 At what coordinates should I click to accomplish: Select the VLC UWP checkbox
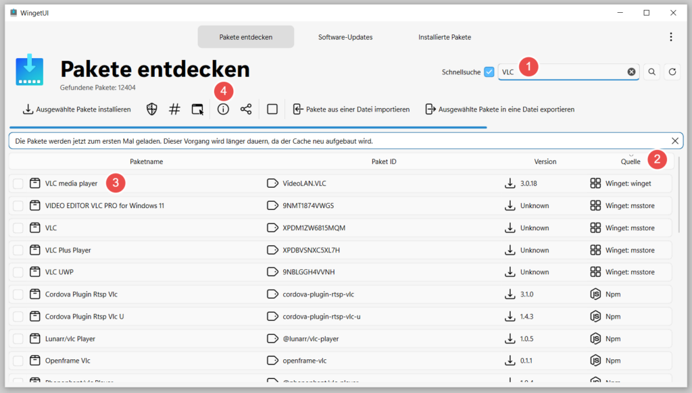click(18, 272)
